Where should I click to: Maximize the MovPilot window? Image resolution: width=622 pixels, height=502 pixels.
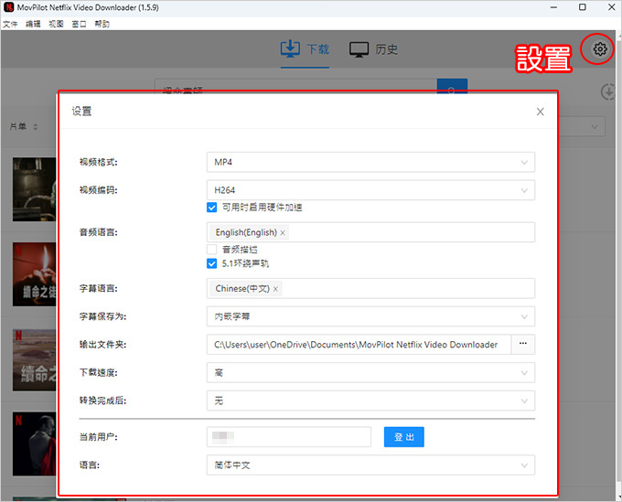583,7
